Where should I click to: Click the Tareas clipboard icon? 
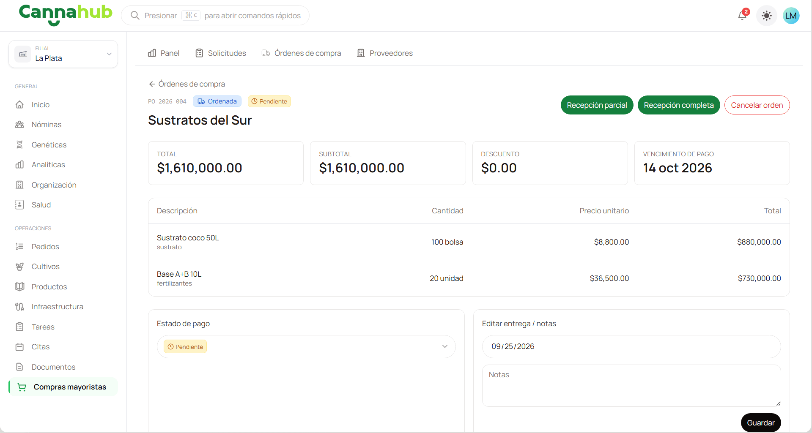coord(19,327)
